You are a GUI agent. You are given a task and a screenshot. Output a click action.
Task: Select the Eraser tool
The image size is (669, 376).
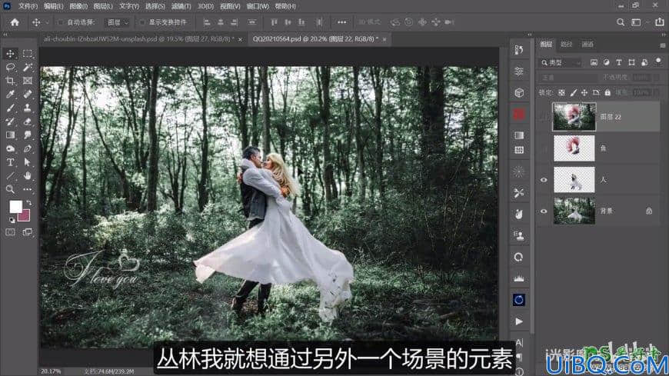coord(28,121)
